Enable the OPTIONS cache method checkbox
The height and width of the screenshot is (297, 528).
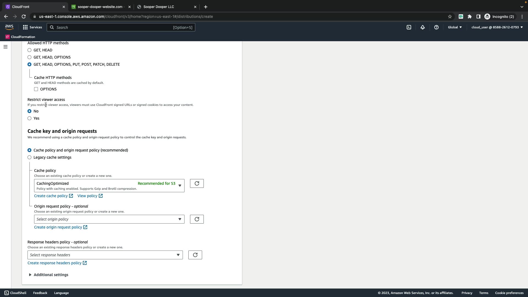click(36, 89)
